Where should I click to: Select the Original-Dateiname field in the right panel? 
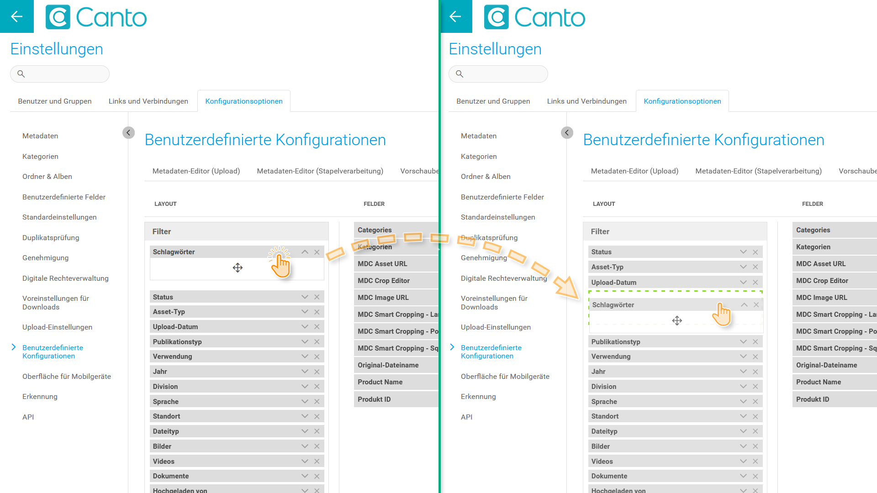tap(835, 365)
